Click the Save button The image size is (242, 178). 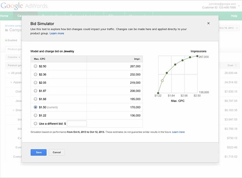(39, 152)
